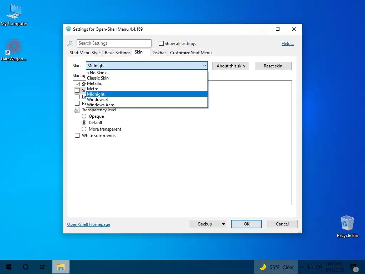Image resolution: width=365 pixels, height=274 pixels.
Task: Open the Windows Start button
Action: tap(9, 267)
